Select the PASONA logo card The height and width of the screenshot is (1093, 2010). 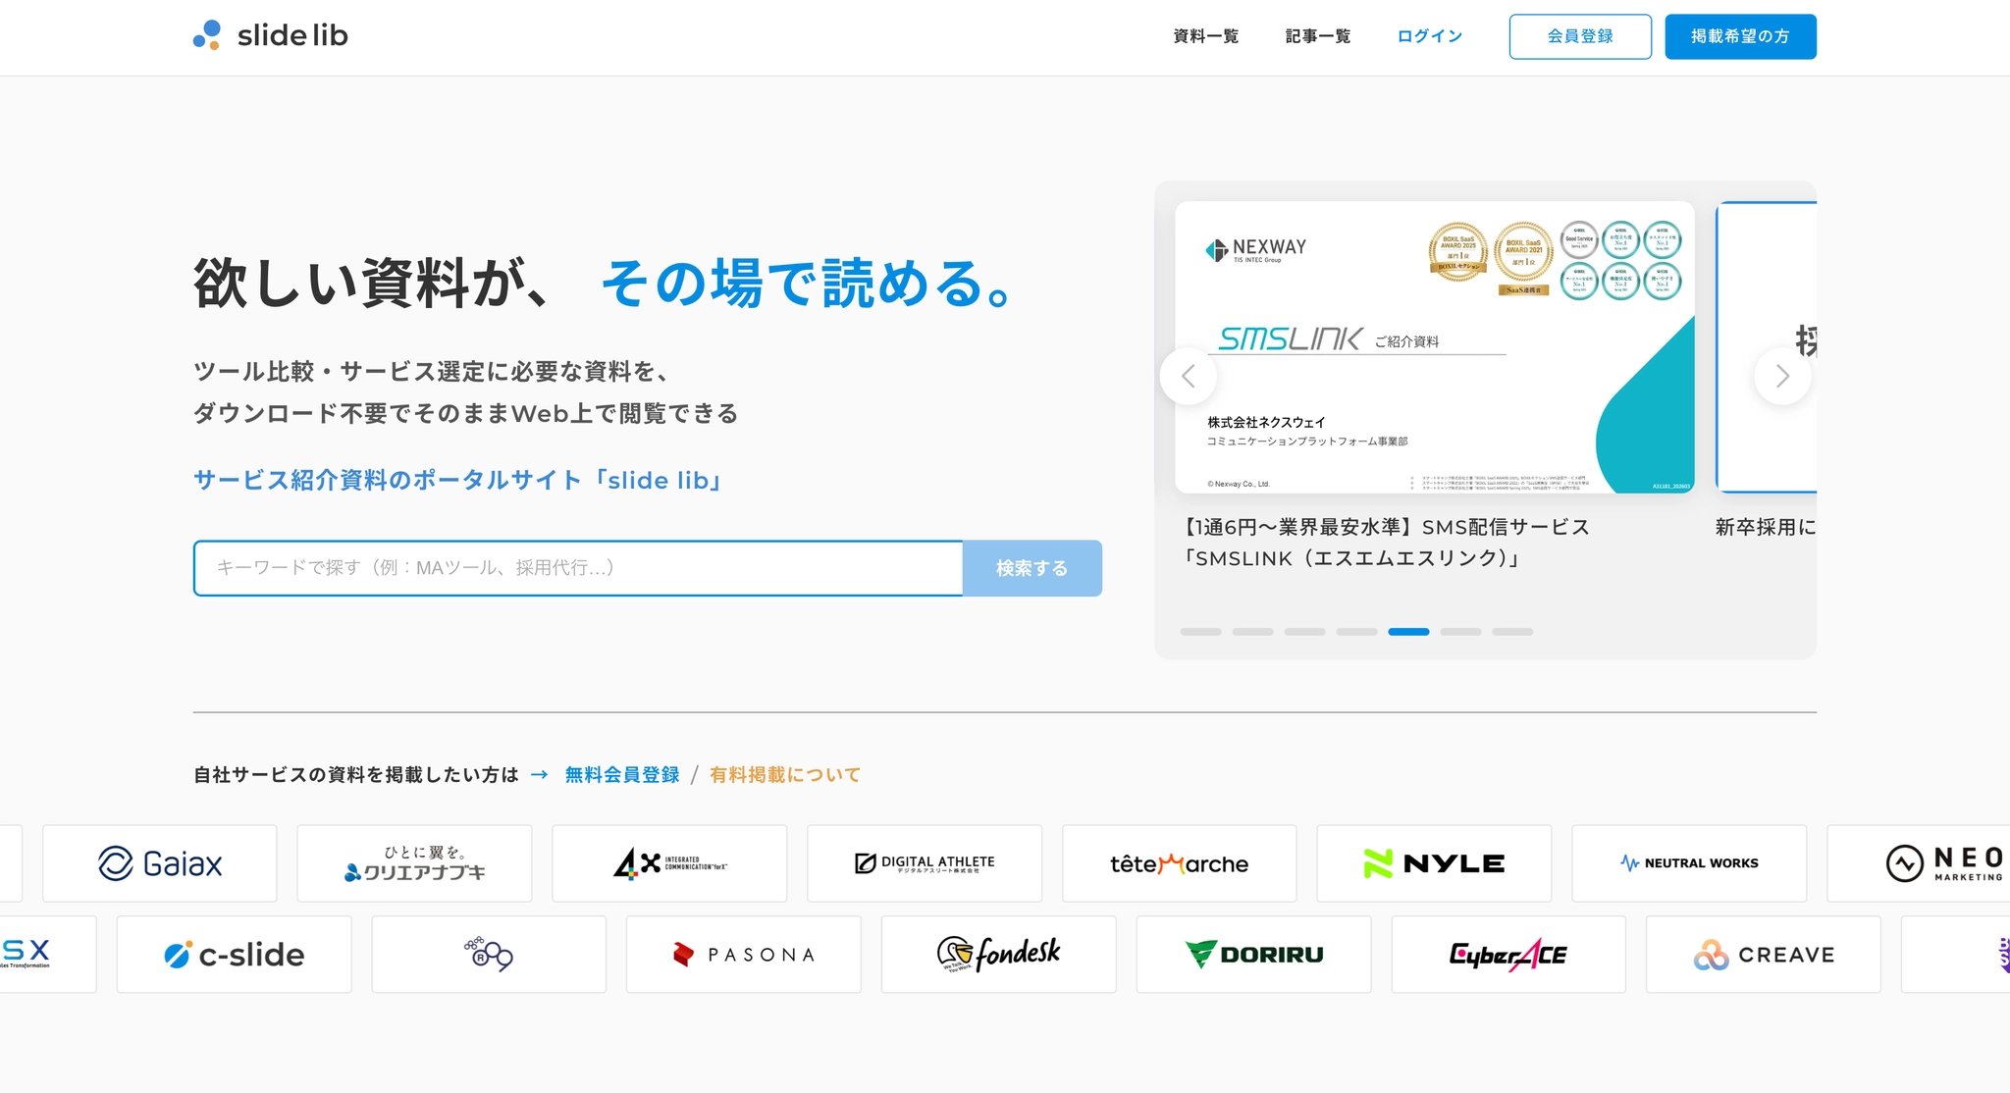(x=744, y=955)
